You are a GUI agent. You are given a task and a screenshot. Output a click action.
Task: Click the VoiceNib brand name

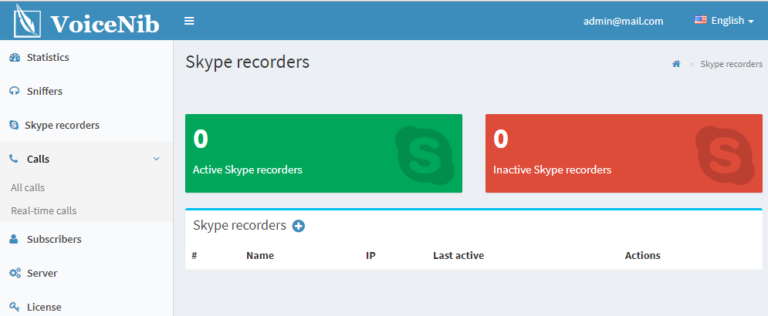tap(105, 23)
